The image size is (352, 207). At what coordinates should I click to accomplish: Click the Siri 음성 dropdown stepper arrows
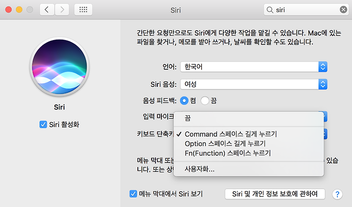click(x=323, y=84)
